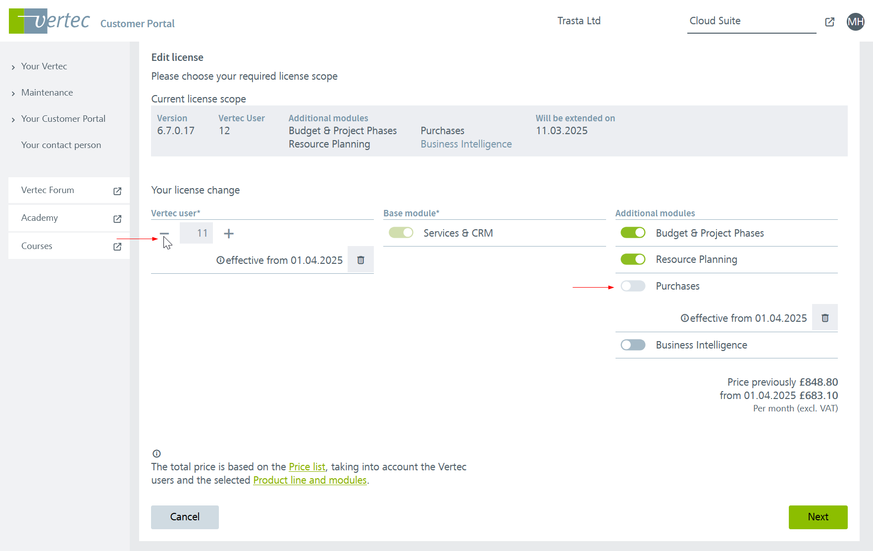This screenshot has height=551, width=873.
Task: Open Your contact person page
Action: click(x=61, y=145)
